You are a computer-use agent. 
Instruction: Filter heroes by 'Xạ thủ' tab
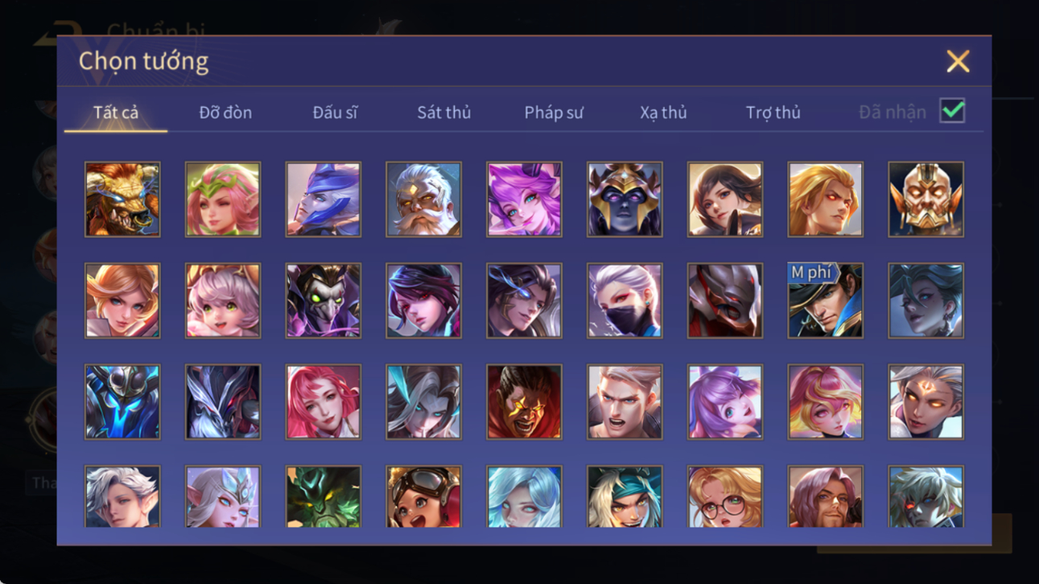click(663, 113)
